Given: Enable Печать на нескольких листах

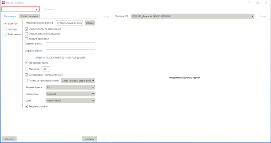Looking at the screenshot, I should pos(26,81).
